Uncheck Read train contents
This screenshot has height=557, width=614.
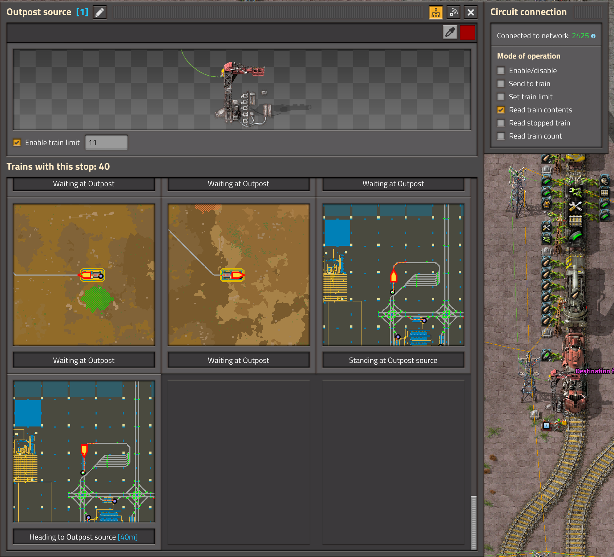tap(501, 110)
